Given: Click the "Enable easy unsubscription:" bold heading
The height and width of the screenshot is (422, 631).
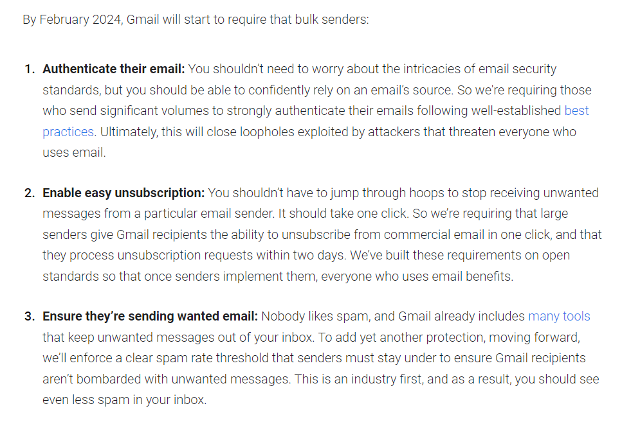Looking at the screenshot, I should tap(123, 193).
